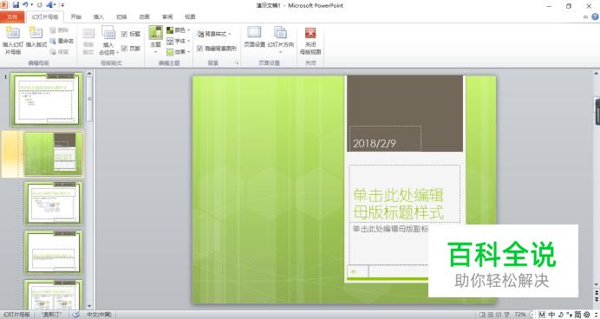Click the theme name '奥斯汀' in status bar
Viewport: 600px width, 319px height.
point(51,315)
